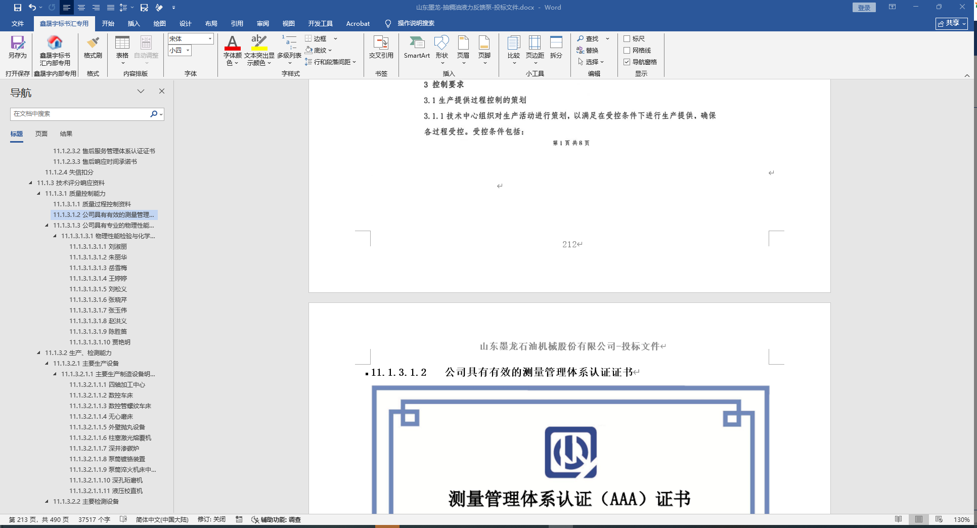Viewport: 977px width, 528px height.
Task: Collapse the 11.1.3.1 质量控制能力 heading
Action: pos(38,193)
